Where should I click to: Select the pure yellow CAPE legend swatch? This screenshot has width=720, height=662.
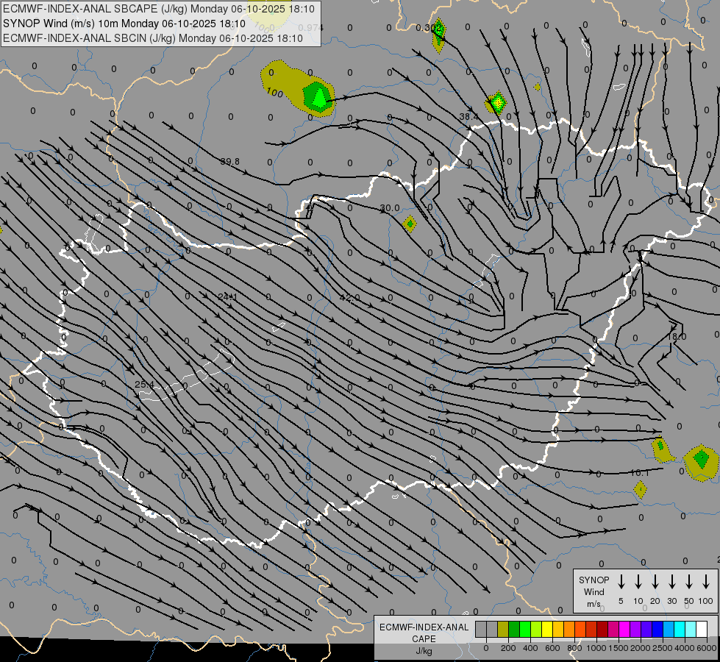547,629
